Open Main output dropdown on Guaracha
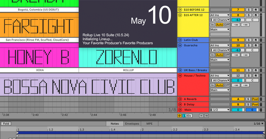266x139 pixels. pyautogui.click(x=220, y=60)
